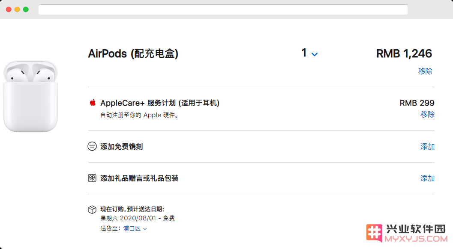Add free engraving via 添加 link

[427, 147]
